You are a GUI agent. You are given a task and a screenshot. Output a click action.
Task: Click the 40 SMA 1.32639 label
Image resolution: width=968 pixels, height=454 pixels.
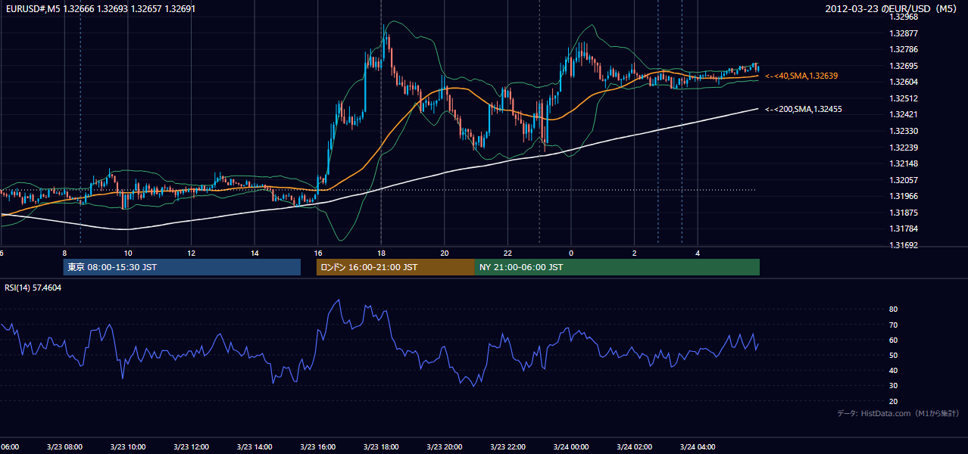[801, 76]
